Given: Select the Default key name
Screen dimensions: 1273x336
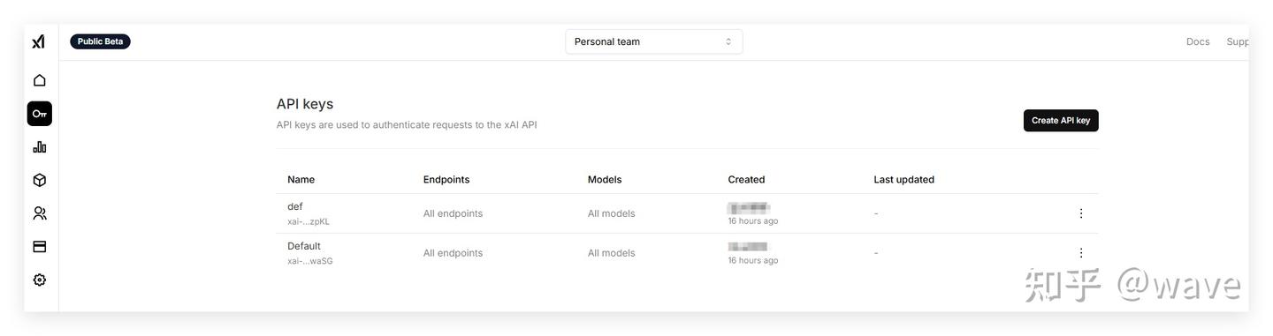Looking at the screenshot, I should point(304,246).
